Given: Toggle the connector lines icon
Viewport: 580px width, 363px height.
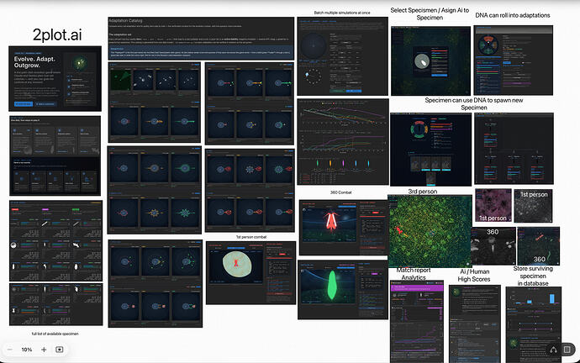Looking at the screenshot, I should 553,350.
